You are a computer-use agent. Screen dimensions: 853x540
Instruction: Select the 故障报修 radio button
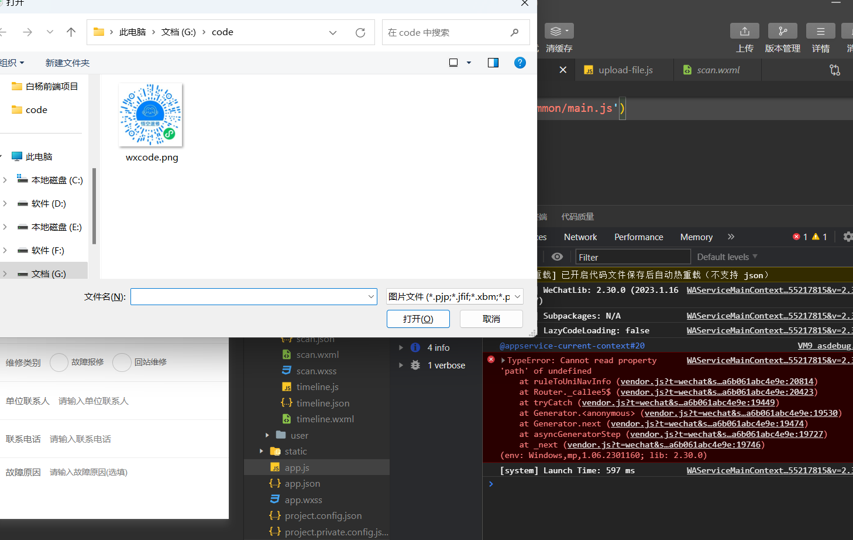(x=59, y=363)
